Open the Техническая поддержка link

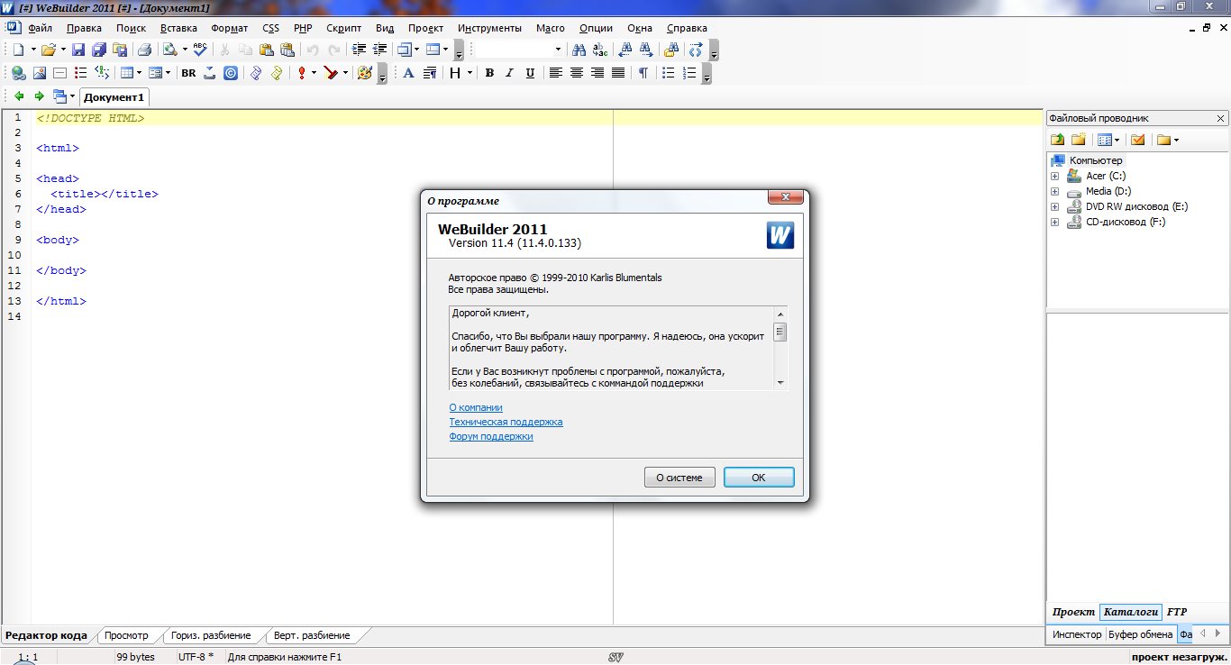[x=506, y=422]
